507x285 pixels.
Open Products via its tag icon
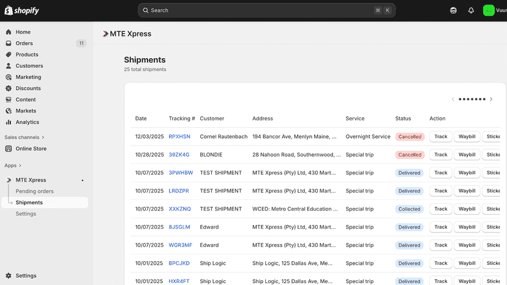coord(9,54)
